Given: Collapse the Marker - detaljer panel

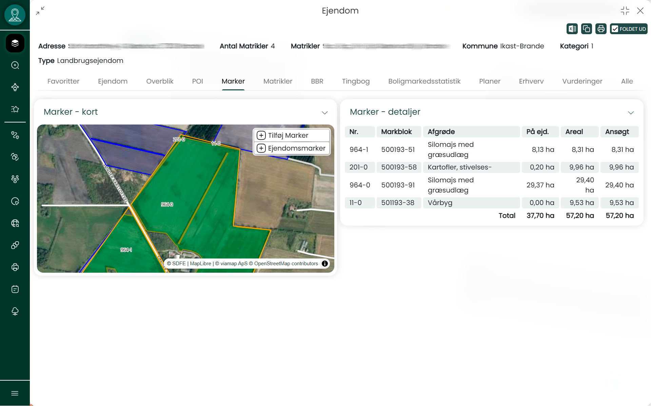Looking at the screenshot, I should [x=631, y=113].
